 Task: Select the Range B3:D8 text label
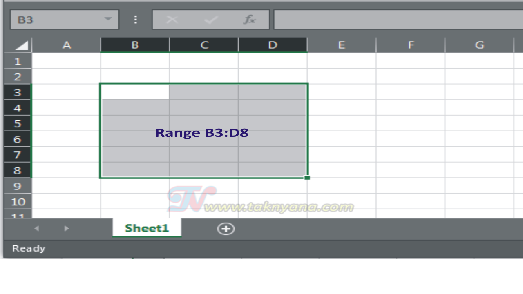pyautogui.click(x=202, y=133)
